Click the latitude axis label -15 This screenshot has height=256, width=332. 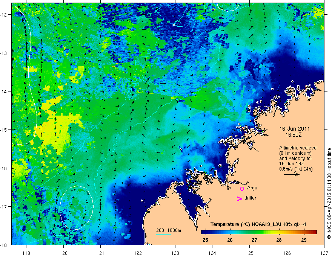pos(4,130)
